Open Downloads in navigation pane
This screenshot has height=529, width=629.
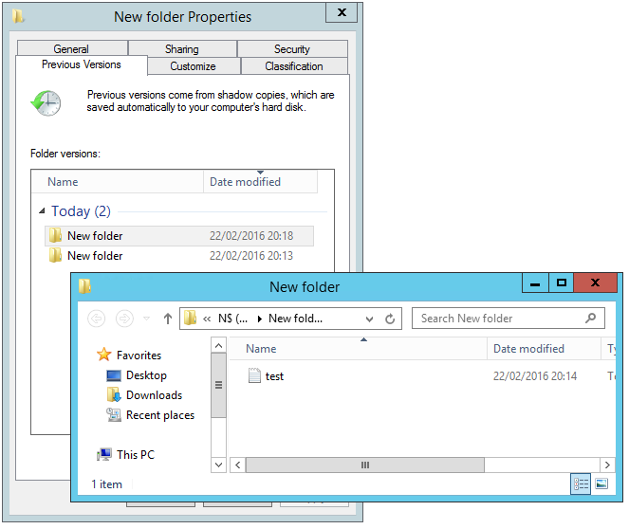(x=154, y=395)
